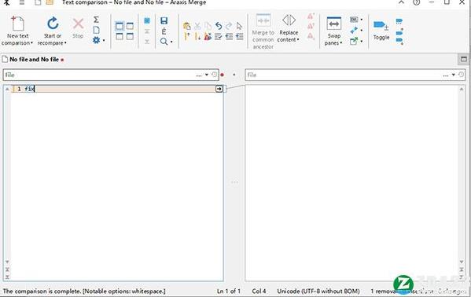
Task: Open the dropdown arrow beside the magnifier
Action: point(171,42)
